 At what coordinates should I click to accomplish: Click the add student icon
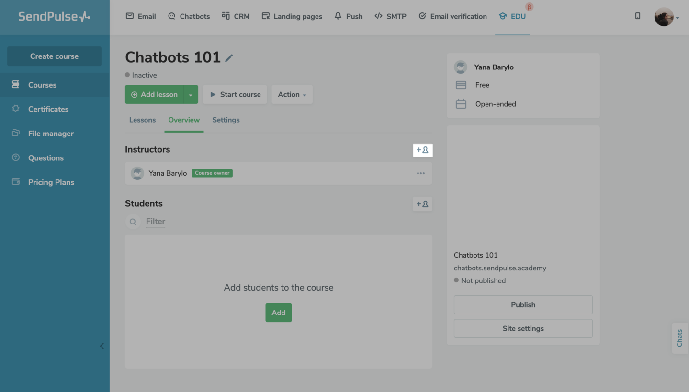[x=422, y=204]
